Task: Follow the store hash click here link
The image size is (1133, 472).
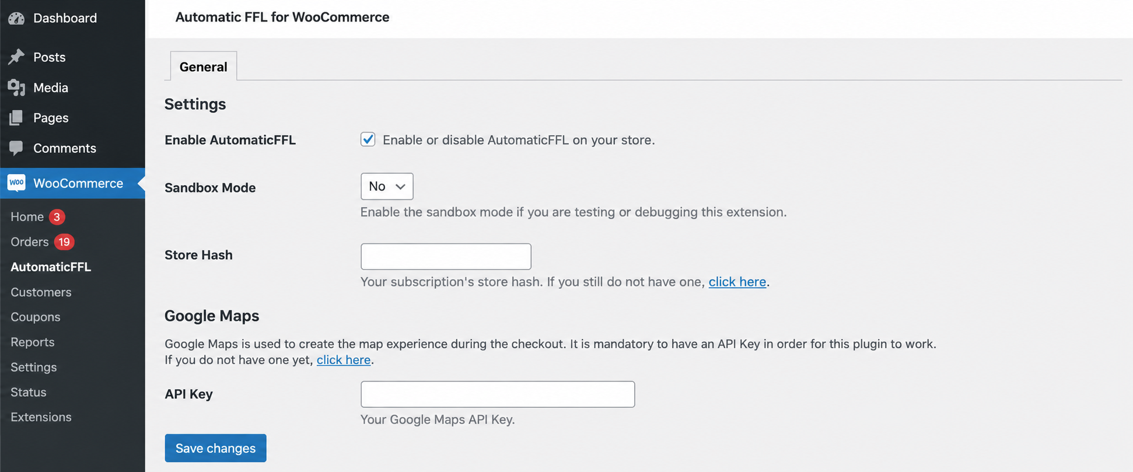Action: pos(737,282)
